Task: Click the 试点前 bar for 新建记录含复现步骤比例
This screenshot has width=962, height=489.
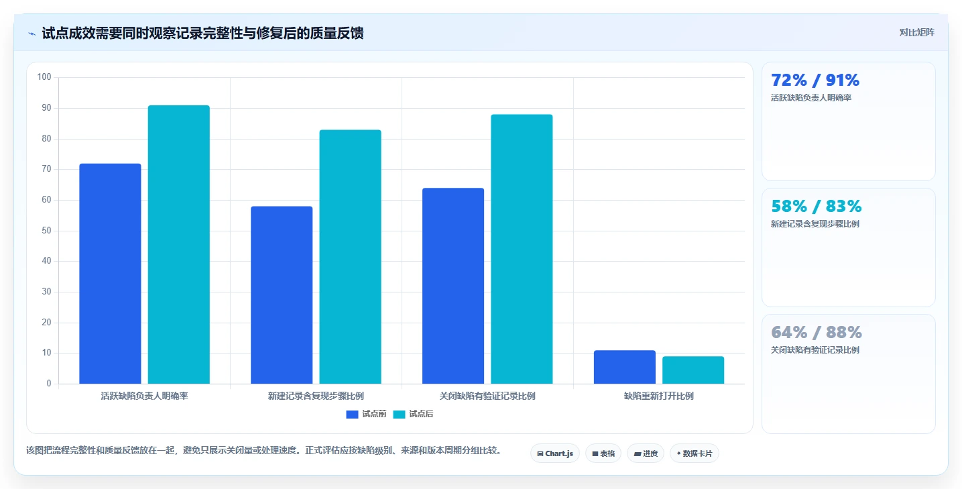Action: pyautogui.click(x=282, y=295)
